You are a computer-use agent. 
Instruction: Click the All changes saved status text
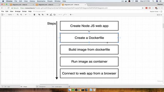pos(39,11)
